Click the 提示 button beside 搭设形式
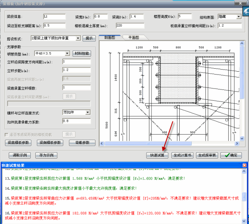249x224 pixels. point(89,38)
